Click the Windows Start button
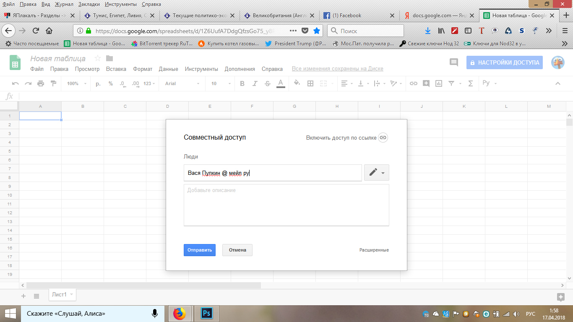The height and width of the screenshot is (322, 573). pyautogui.click(x=10, y=313)
